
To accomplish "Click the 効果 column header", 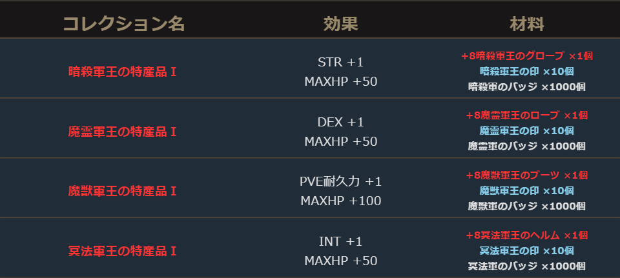I will point(340,25).
